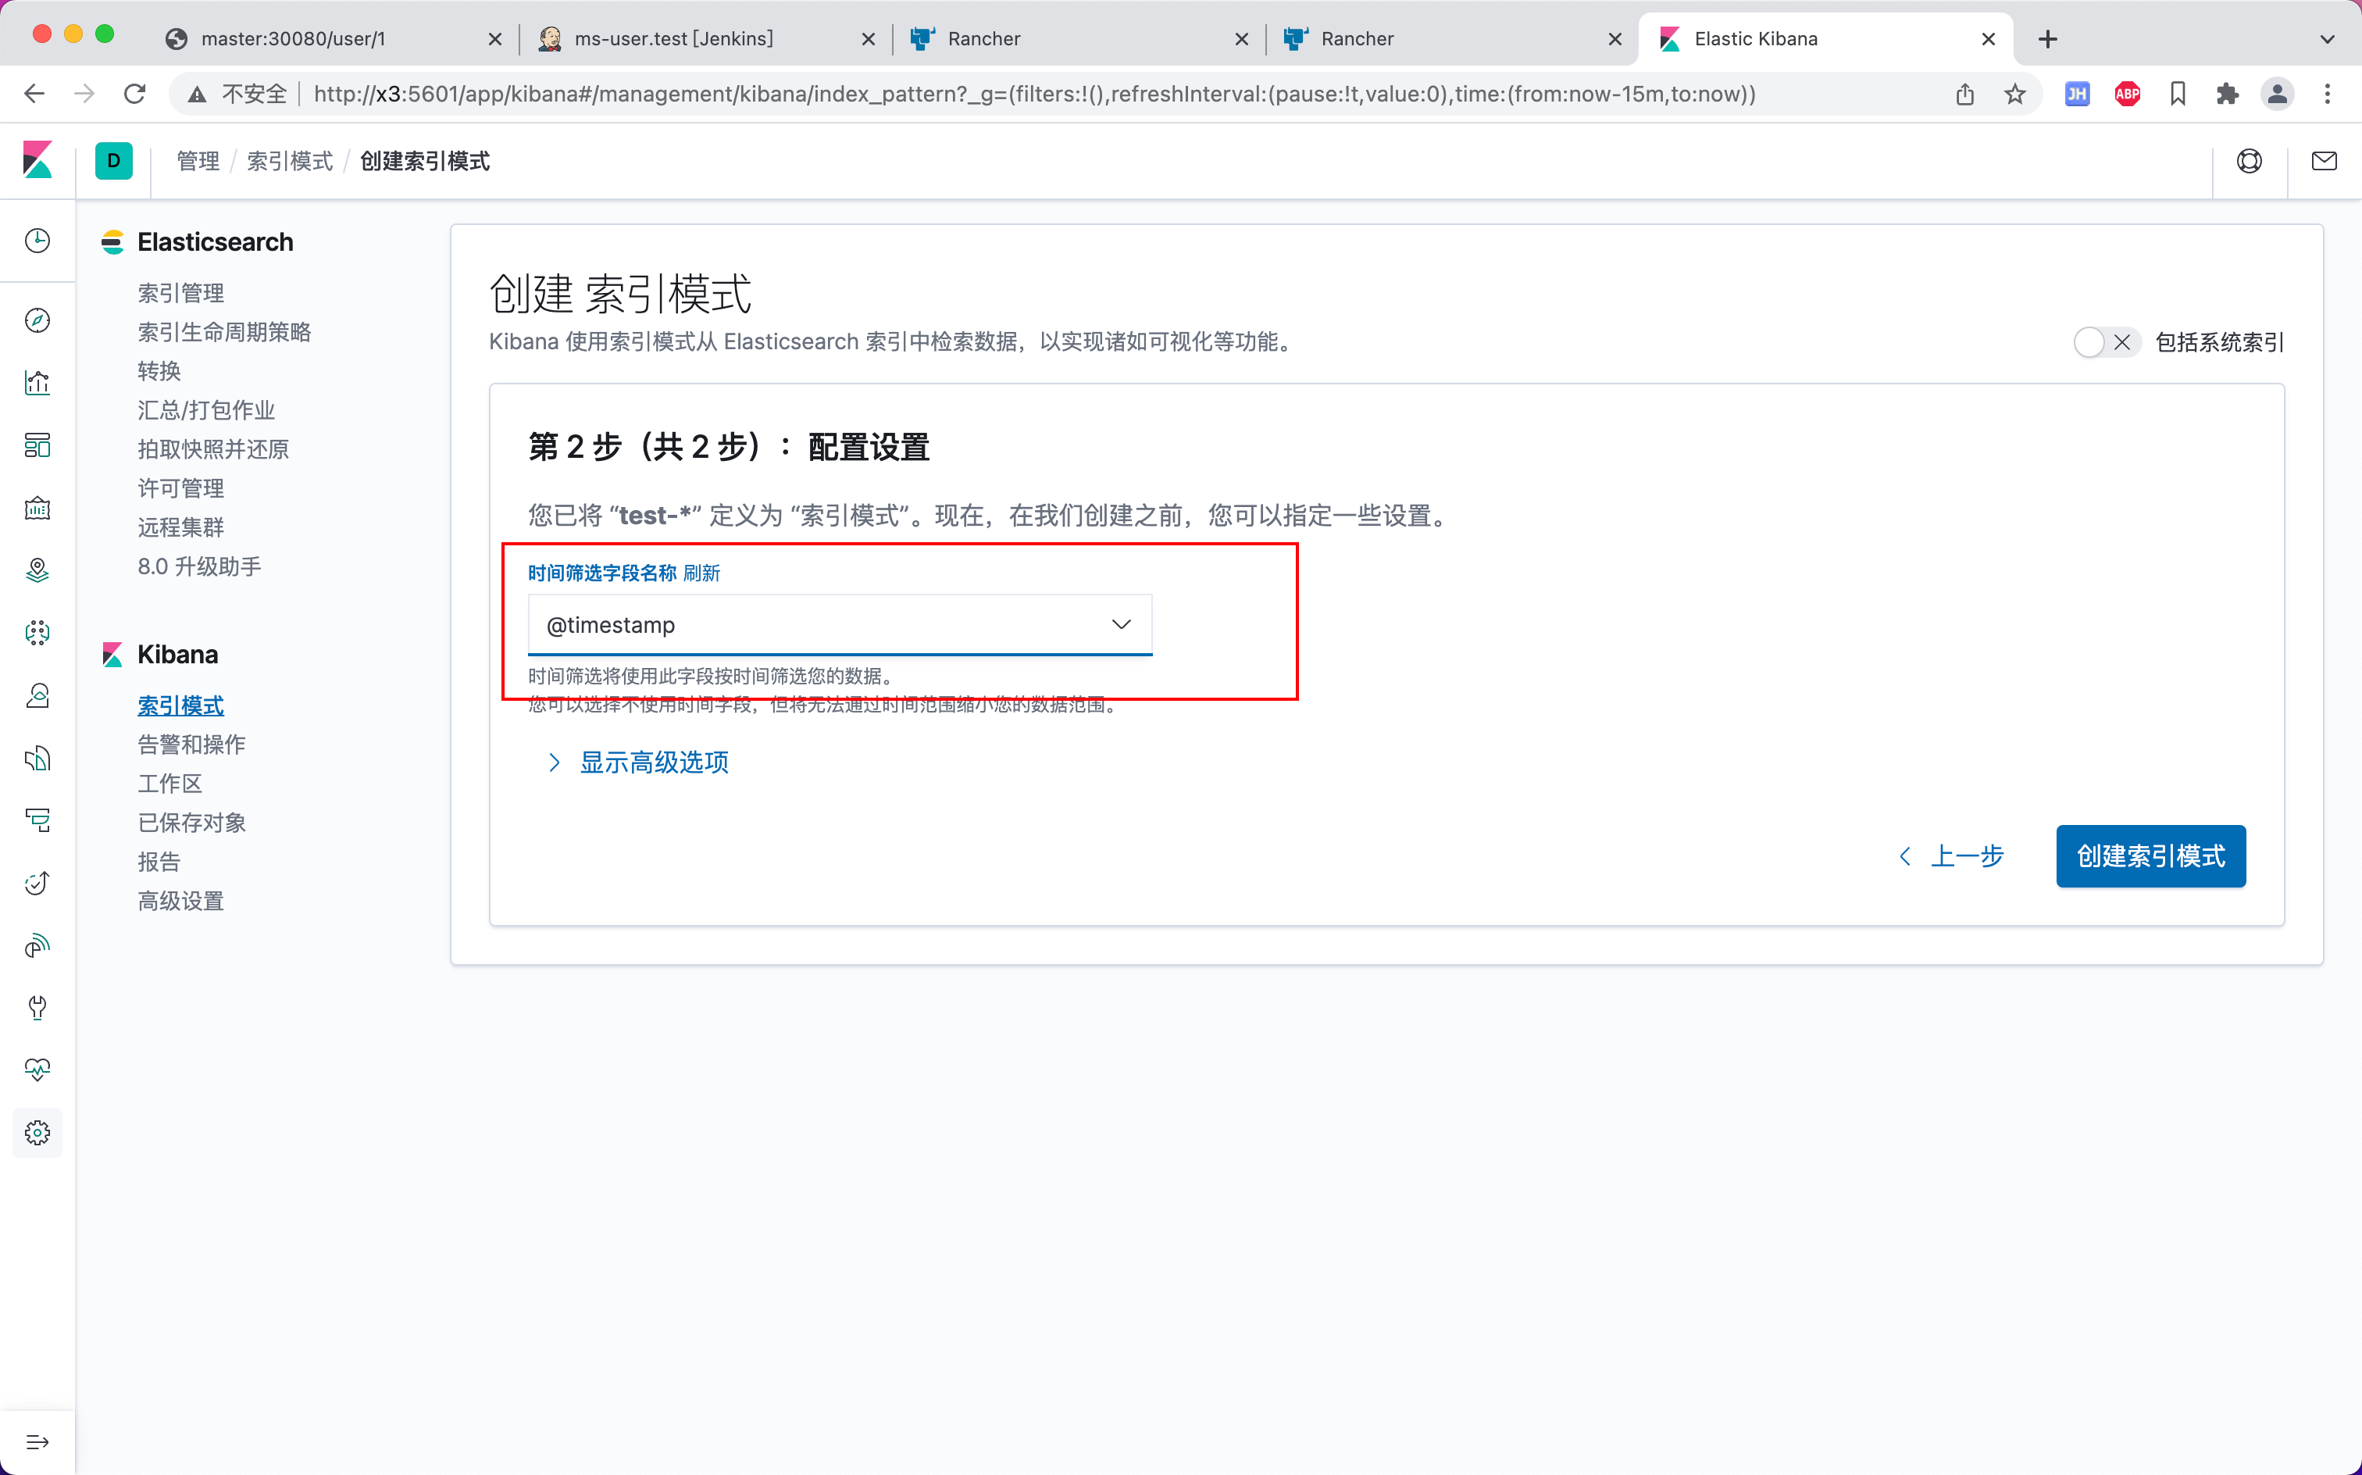
Task: Open 8.0 升级助手 menu item
Action: 199,566
